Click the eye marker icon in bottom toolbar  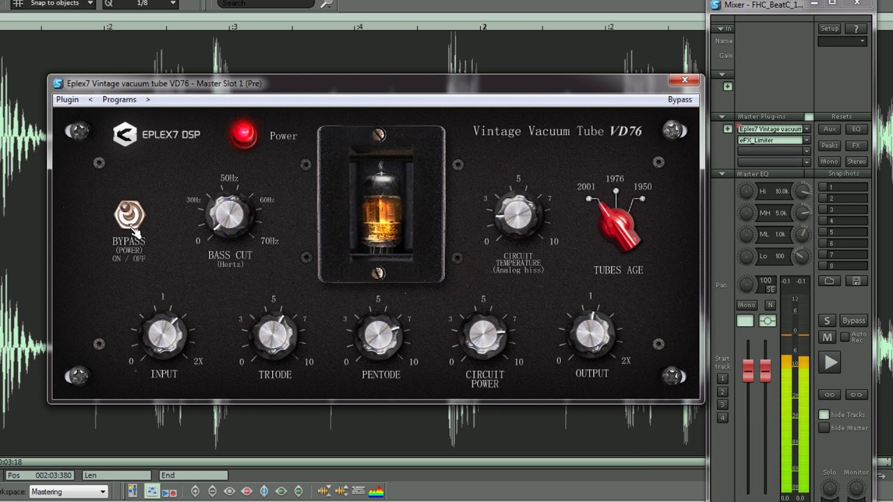click(230, 492)
